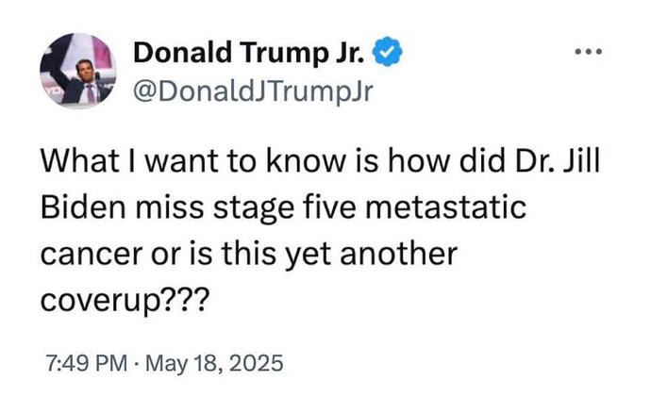Click 'Dr. Jill' in the tweet text
This screenshot has width=651, height=413.
pyautogui.click(x=558, y=161)
